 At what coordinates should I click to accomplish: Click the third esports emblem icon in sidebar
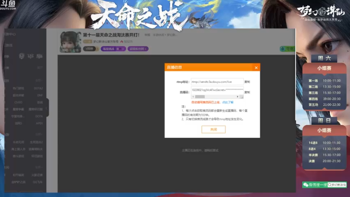(39, 56)
